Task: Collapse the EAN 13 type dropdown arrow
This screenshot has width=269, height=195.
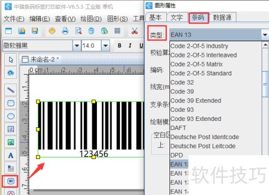Action: (x=265, y=35)
